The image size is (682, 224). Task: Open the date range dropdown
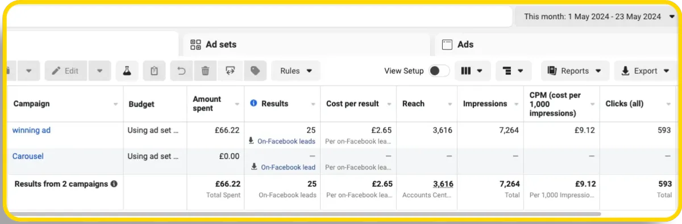(x=599, y=16)
